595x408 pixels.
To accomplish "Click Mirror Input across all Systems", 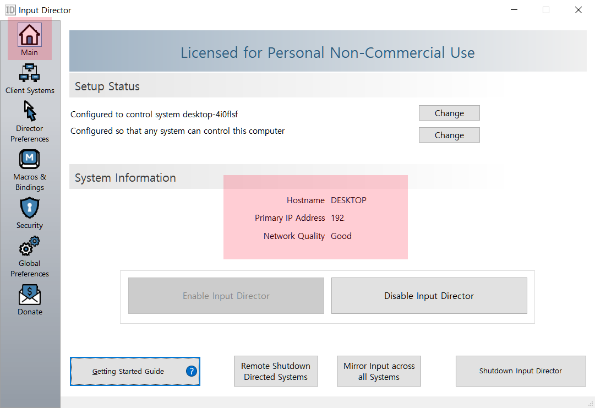I will coord(379,371).
